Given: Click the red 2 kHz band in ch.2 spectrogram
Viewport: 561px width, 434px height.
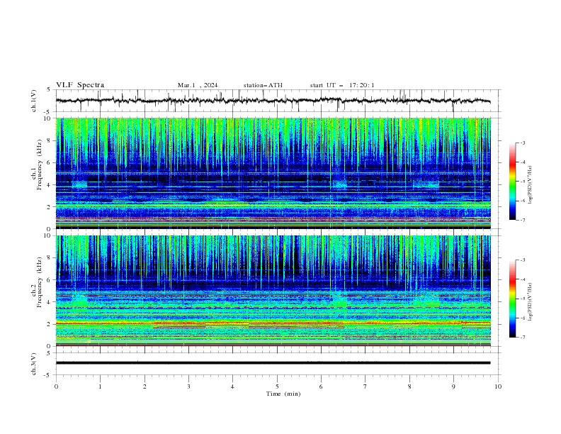Looking at the screenshot, I should coord(273,323).
